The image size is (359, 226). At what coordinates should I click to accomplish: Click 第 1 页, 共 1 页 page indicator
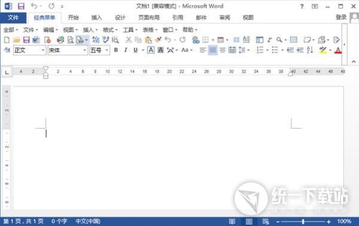coord(23,221)
